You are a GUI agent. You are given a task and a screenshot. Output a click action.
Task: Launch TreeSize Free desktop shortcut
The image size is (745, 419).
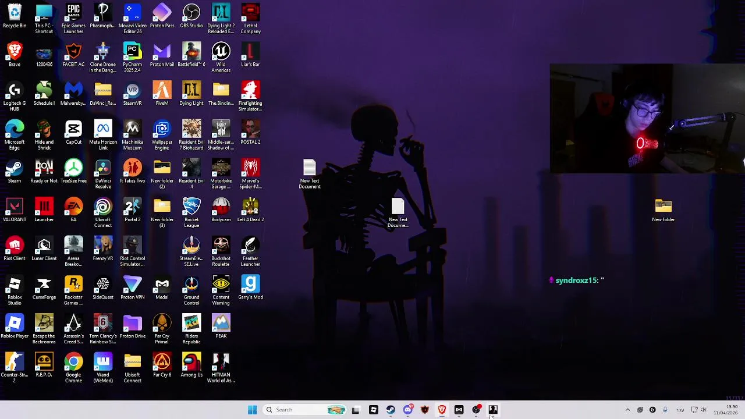point(73,172)
